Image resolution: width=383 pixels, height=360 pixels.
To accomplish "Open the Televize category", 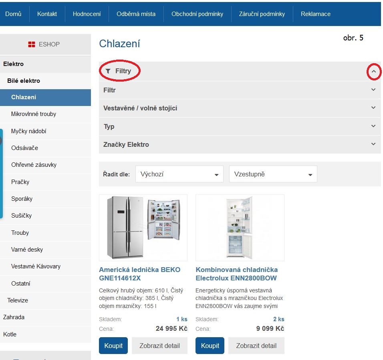I will coord(45,300).
